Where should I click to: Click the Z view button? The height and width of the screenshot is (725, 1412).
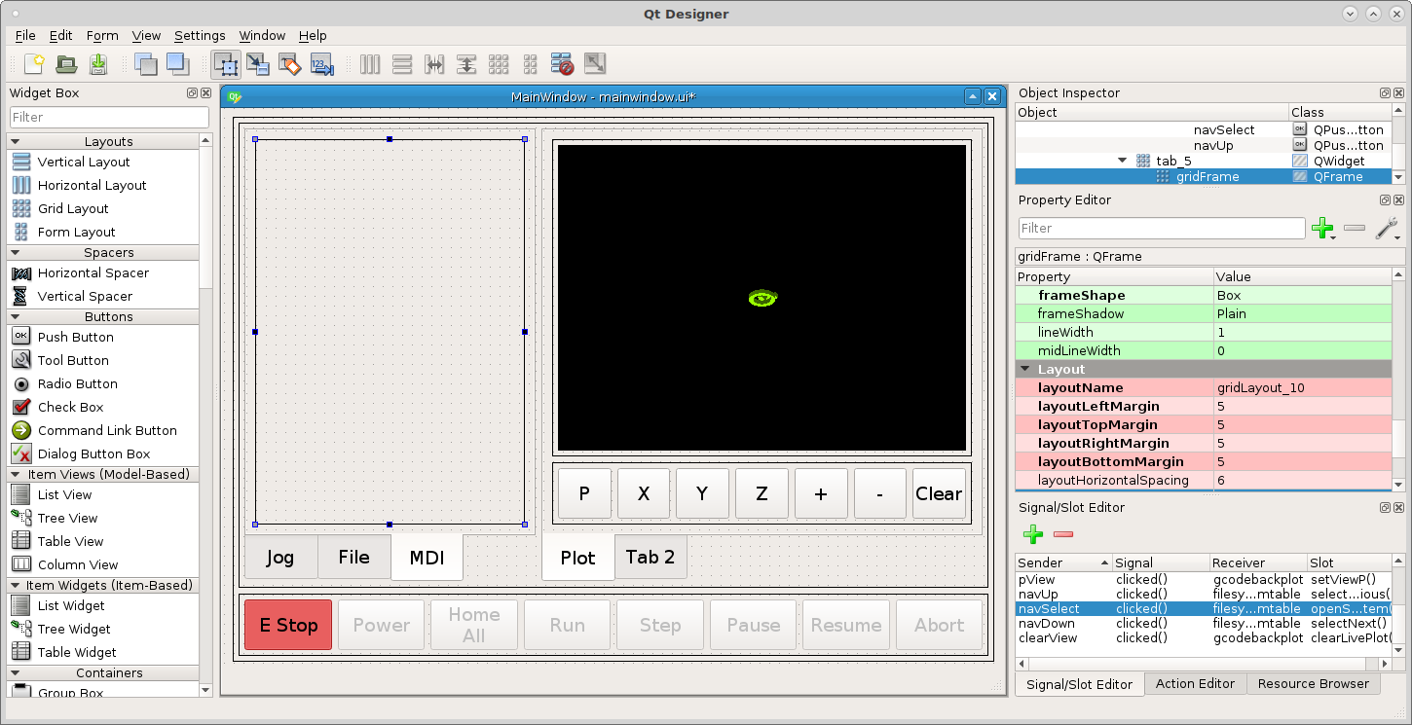pos(762,493)
